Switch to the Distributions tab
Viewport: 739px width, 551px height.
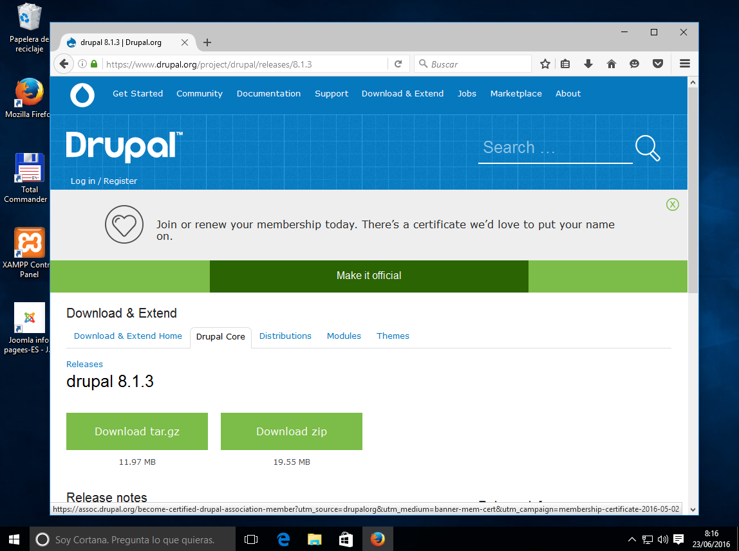click(285, 336)
